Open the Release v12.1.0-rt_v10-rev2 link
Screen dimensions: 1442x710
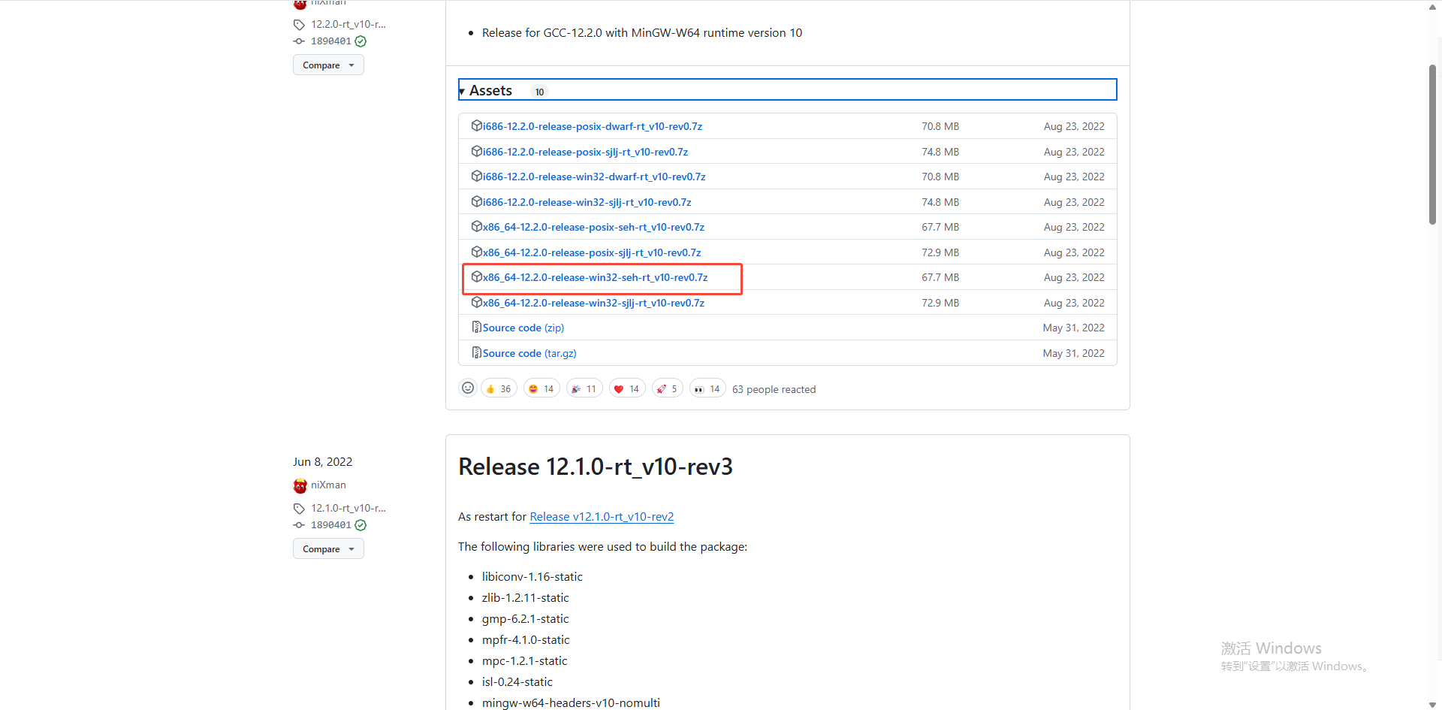[x=601, y=517]
